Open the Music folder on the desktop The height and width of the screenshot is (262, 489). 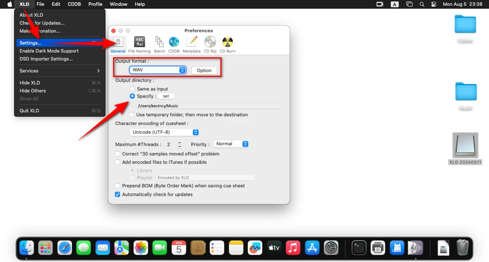pyautogui.click(x=466, y=96)
